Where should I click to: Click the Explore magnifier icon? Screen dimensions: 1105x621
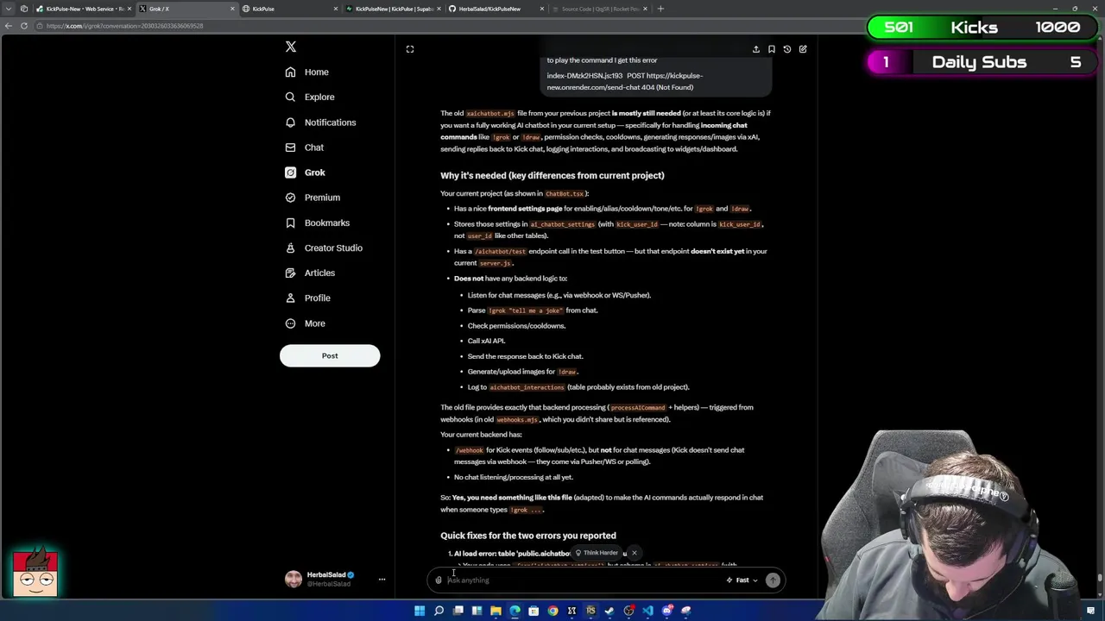(x=290, y=97)
